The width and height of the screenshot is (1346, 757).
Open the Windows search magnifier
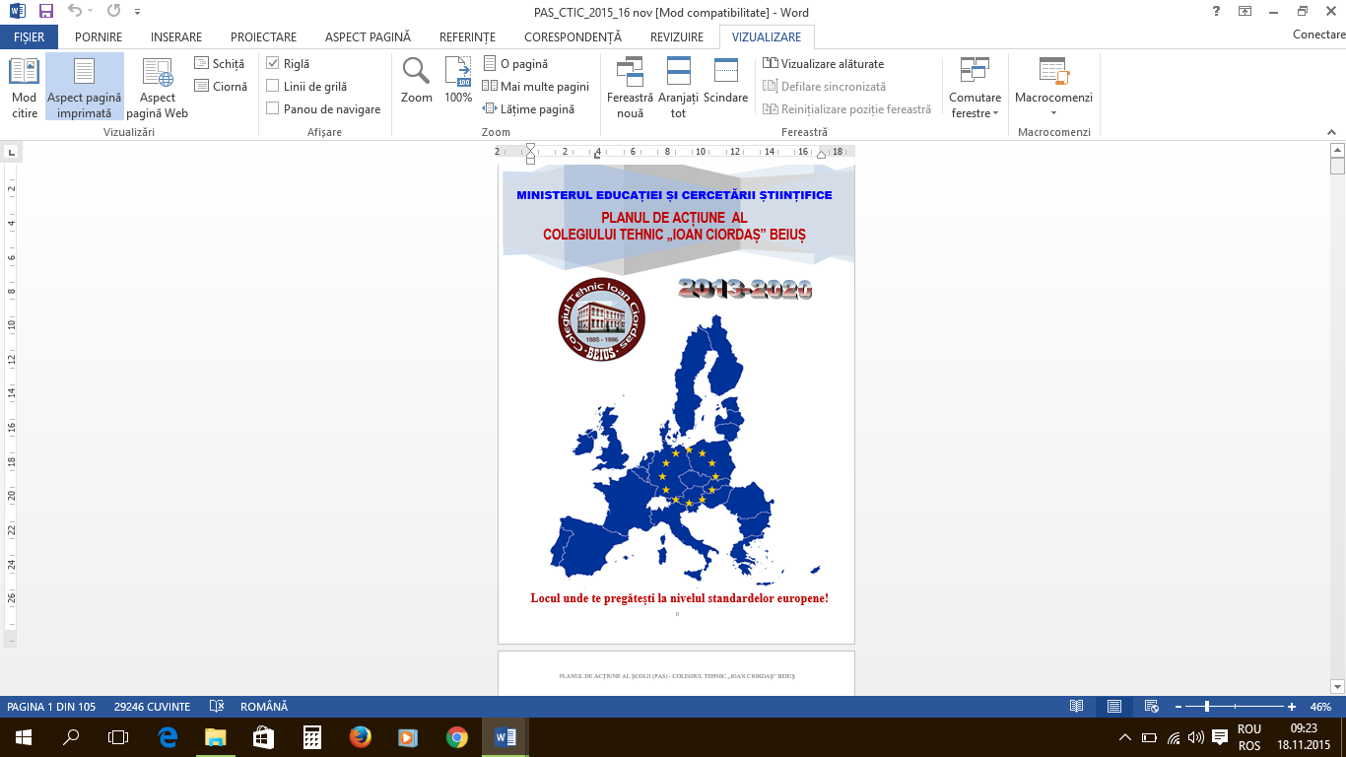click(71, 736)
